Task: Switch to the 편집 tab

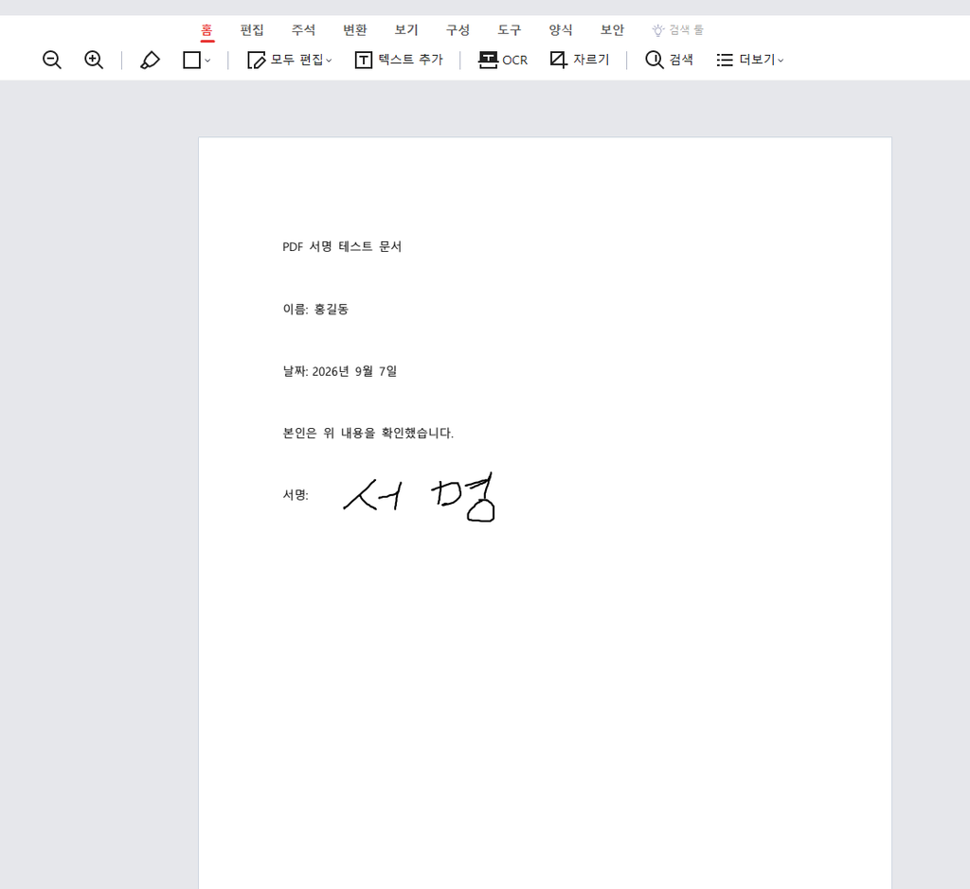Action: coord(252,30)
